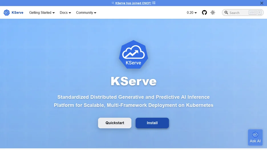Viewport: 267px width, 150px height.
Task: Click the KServe logo in navbar
Action: (7, 13)
